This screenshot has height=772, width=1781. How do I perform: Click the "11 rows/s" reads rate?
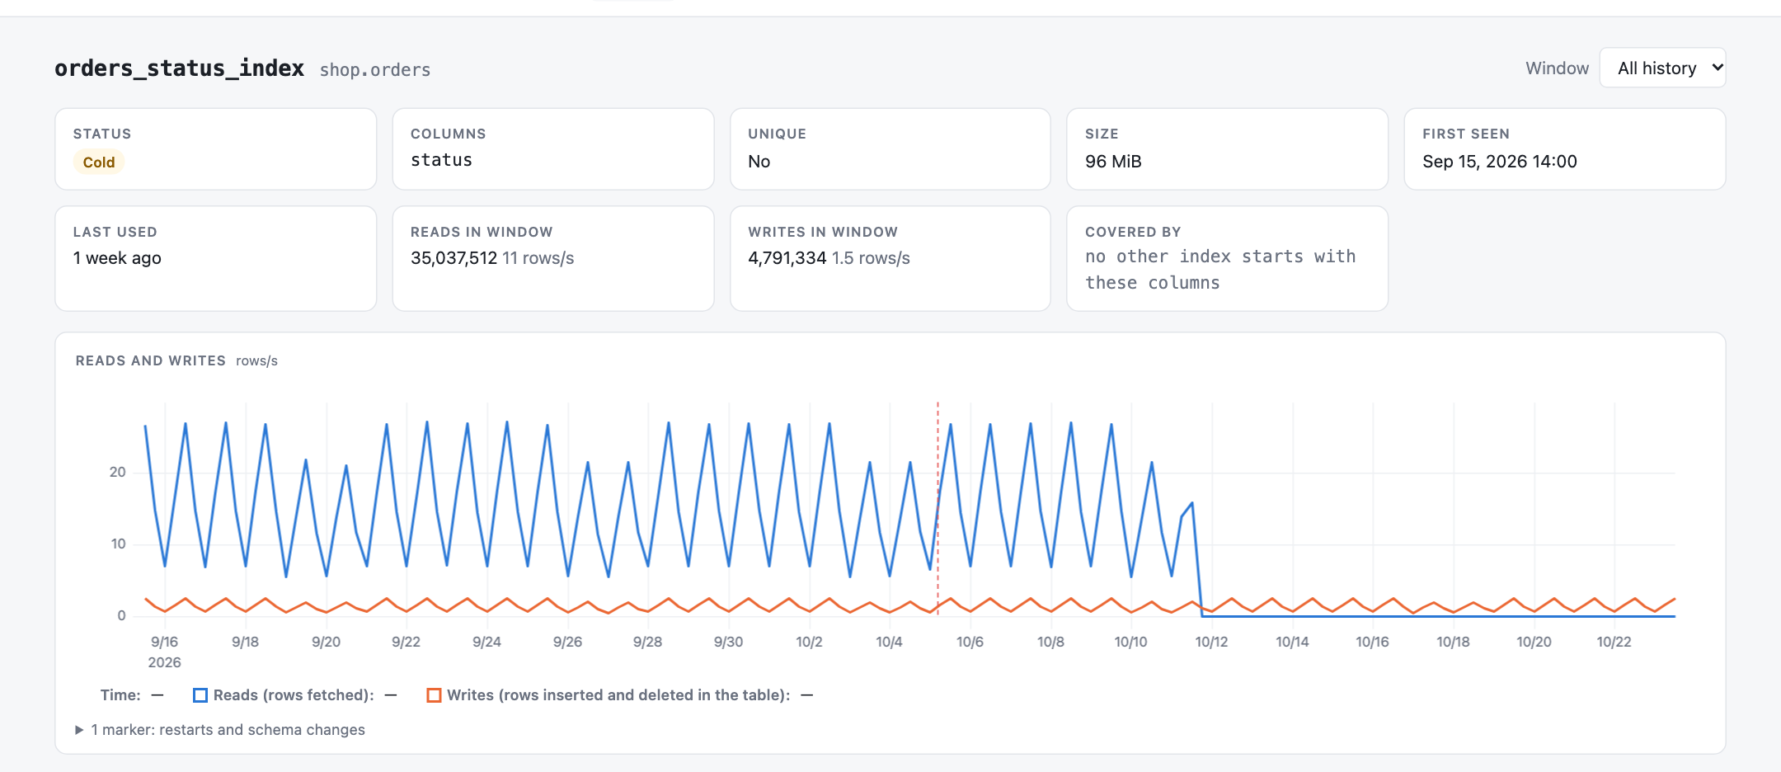tap(538, 258)
